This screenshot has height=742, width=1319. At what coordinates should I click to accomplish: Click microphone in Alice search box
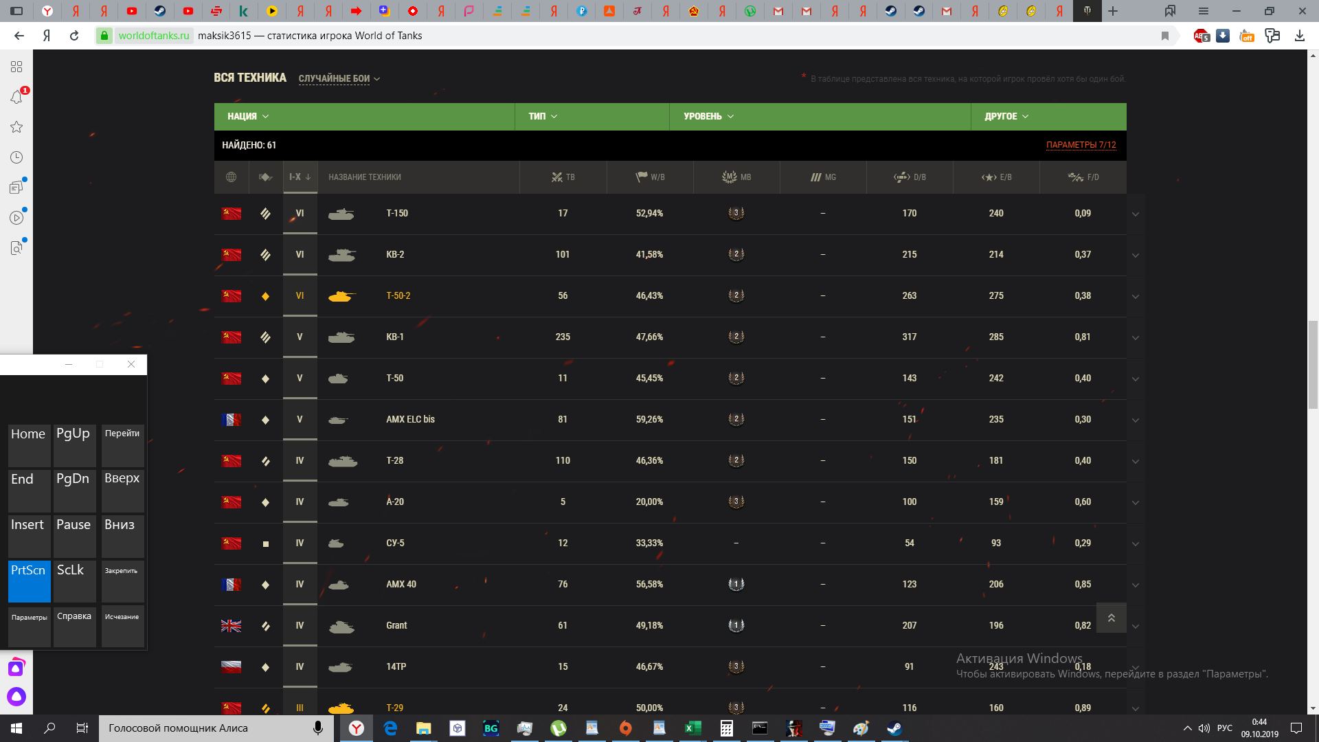point(317,728)
